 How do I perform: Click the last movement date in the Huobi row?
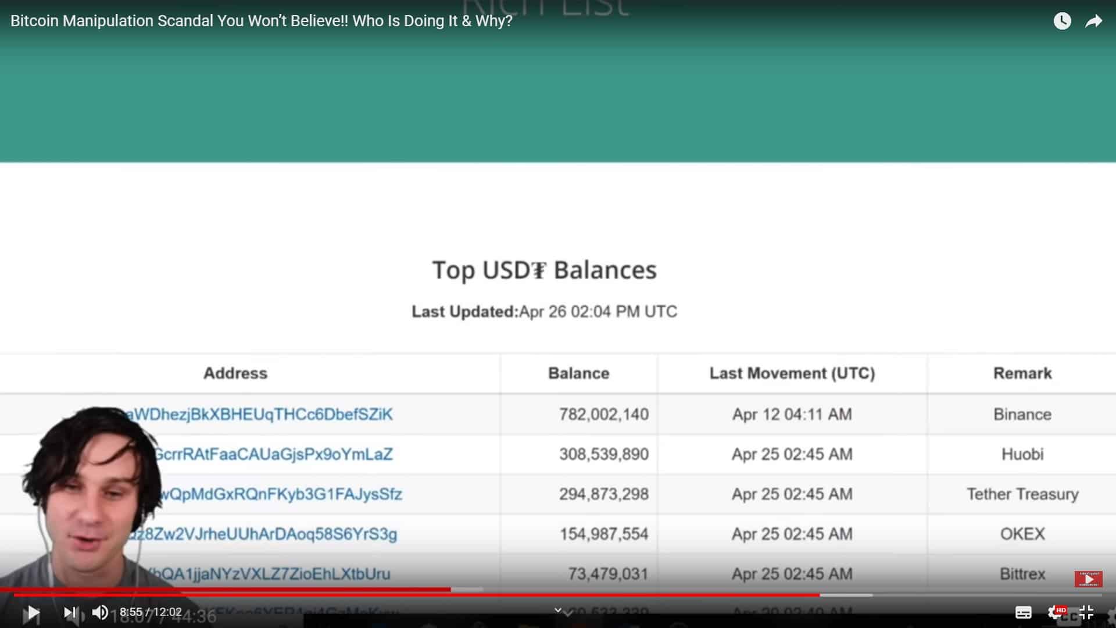(x=792, y=454)
